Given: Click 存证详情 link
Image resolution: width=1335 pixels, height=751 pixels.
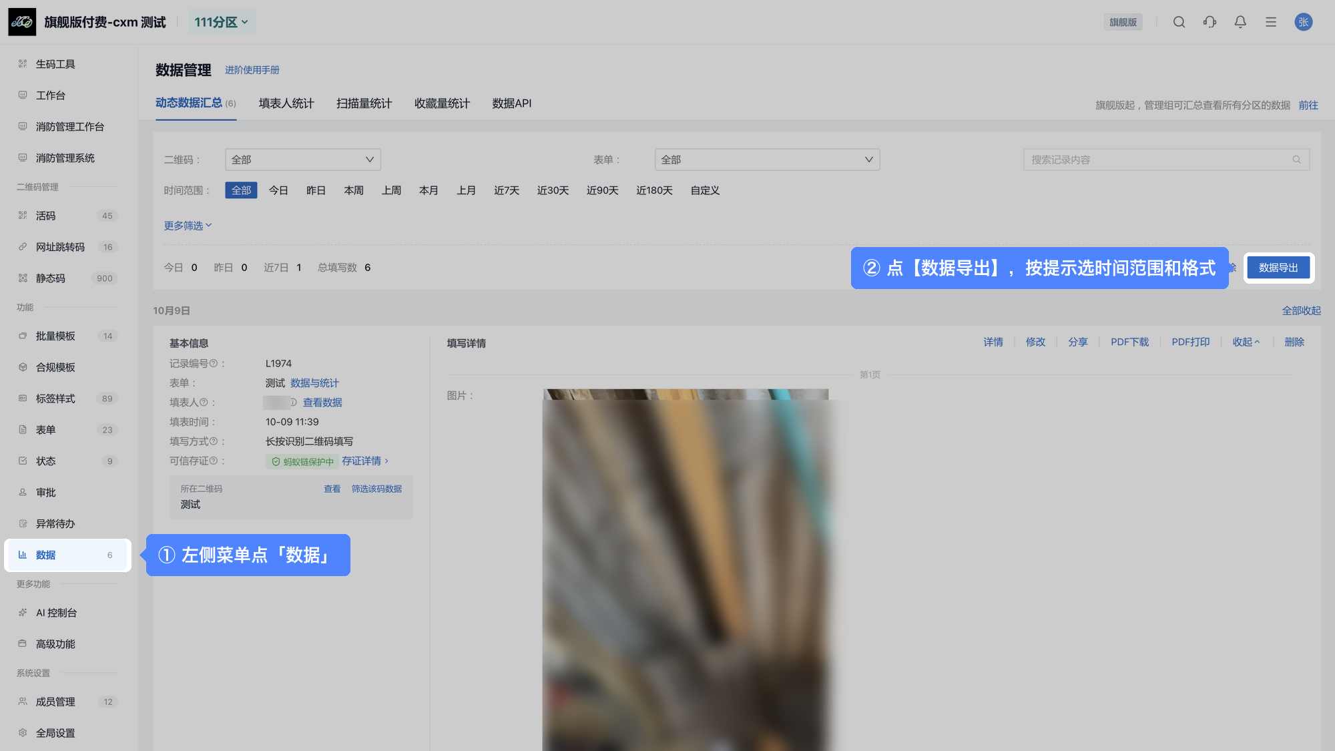Looking at the screenshot, I should 364,461.
